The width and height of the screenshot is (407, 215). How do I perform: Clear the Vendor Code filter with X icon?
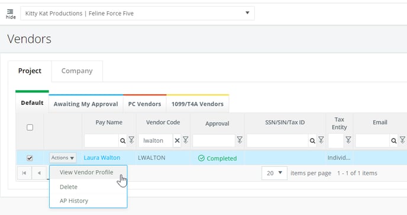point(177,140)
